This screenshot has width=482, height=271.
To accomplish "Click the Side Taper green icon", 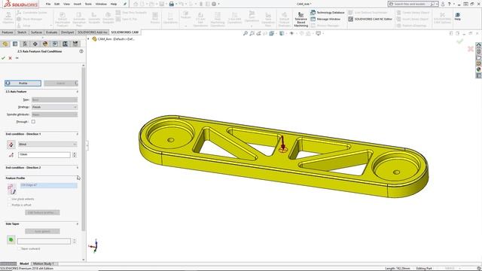I will (11, 239).
